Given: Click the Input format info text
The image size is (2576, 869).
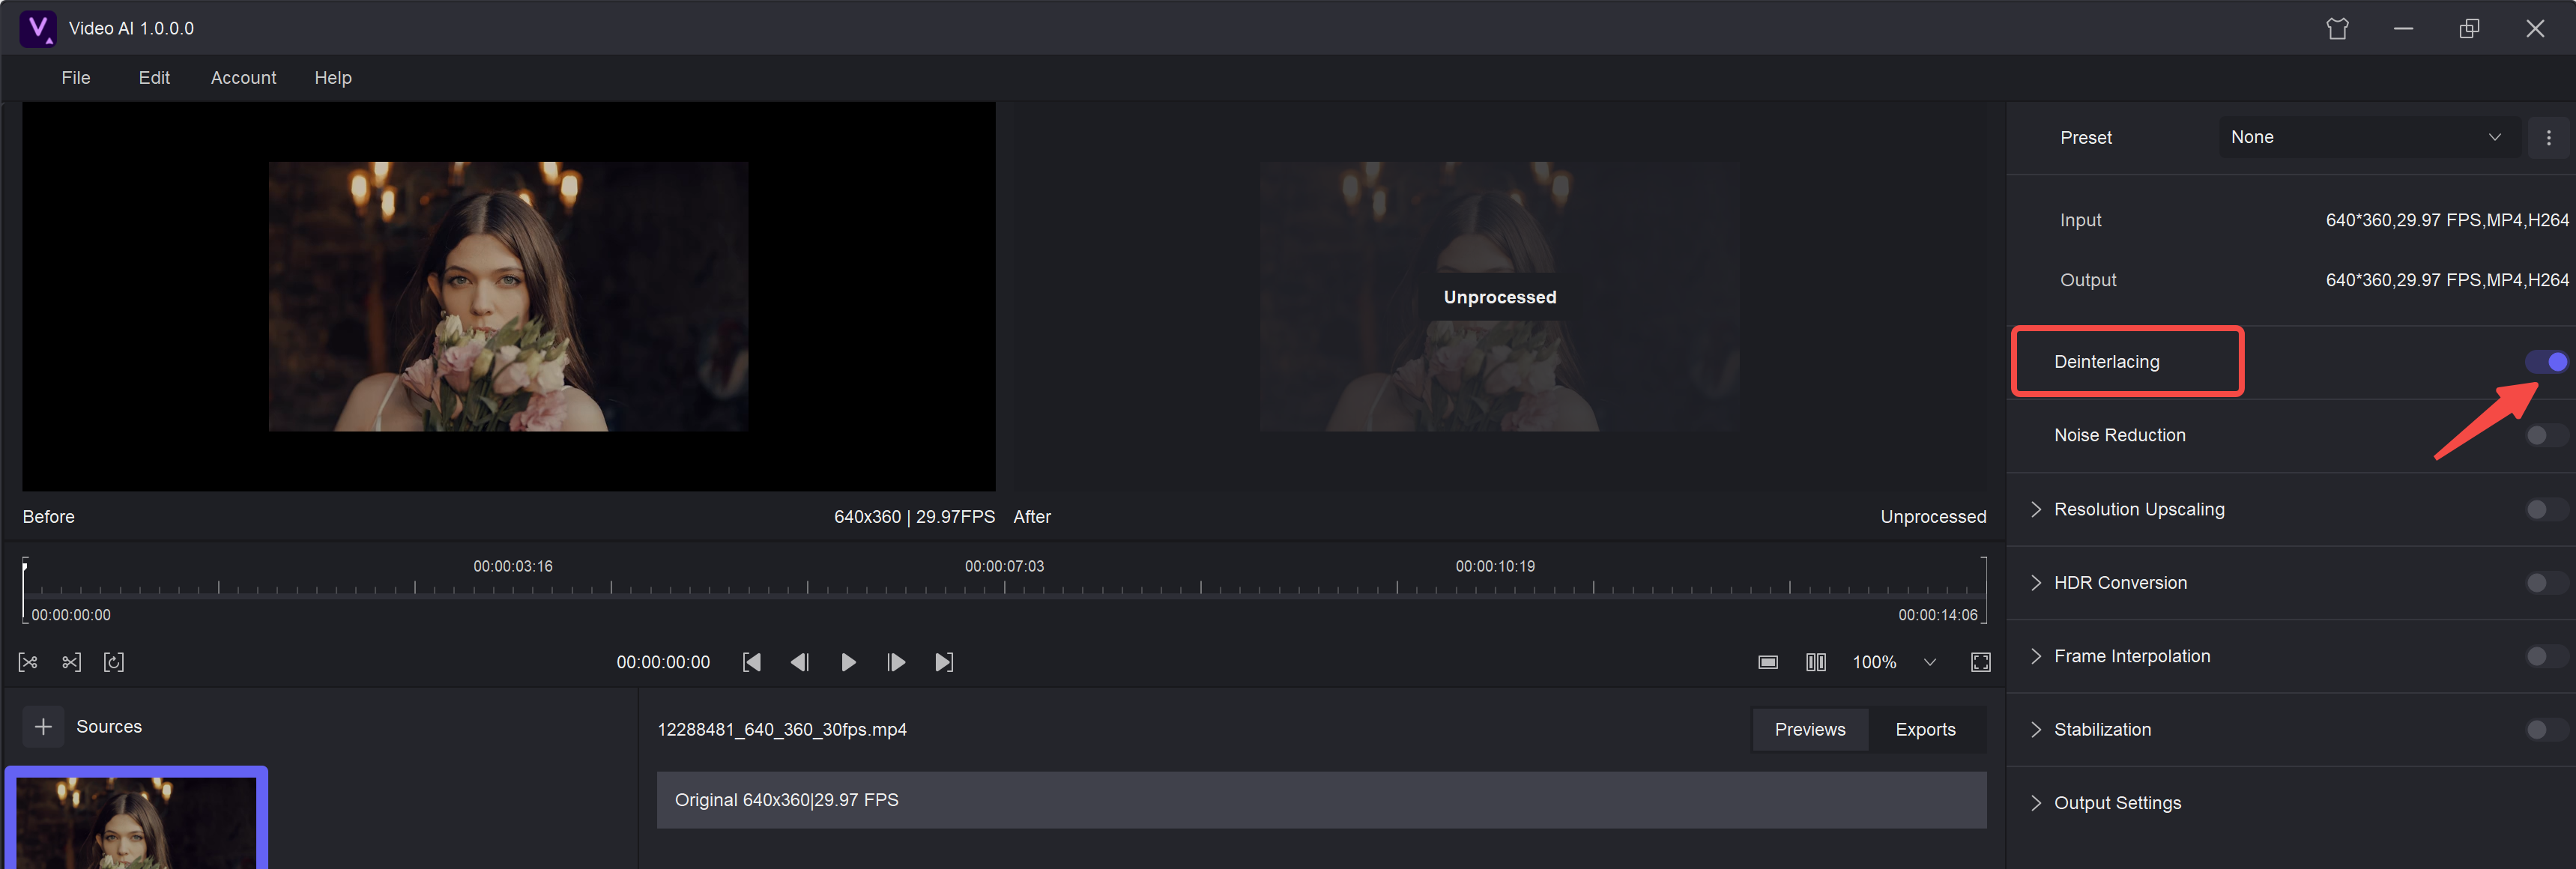Looking at the screenshot, I should pos(2446,220).
